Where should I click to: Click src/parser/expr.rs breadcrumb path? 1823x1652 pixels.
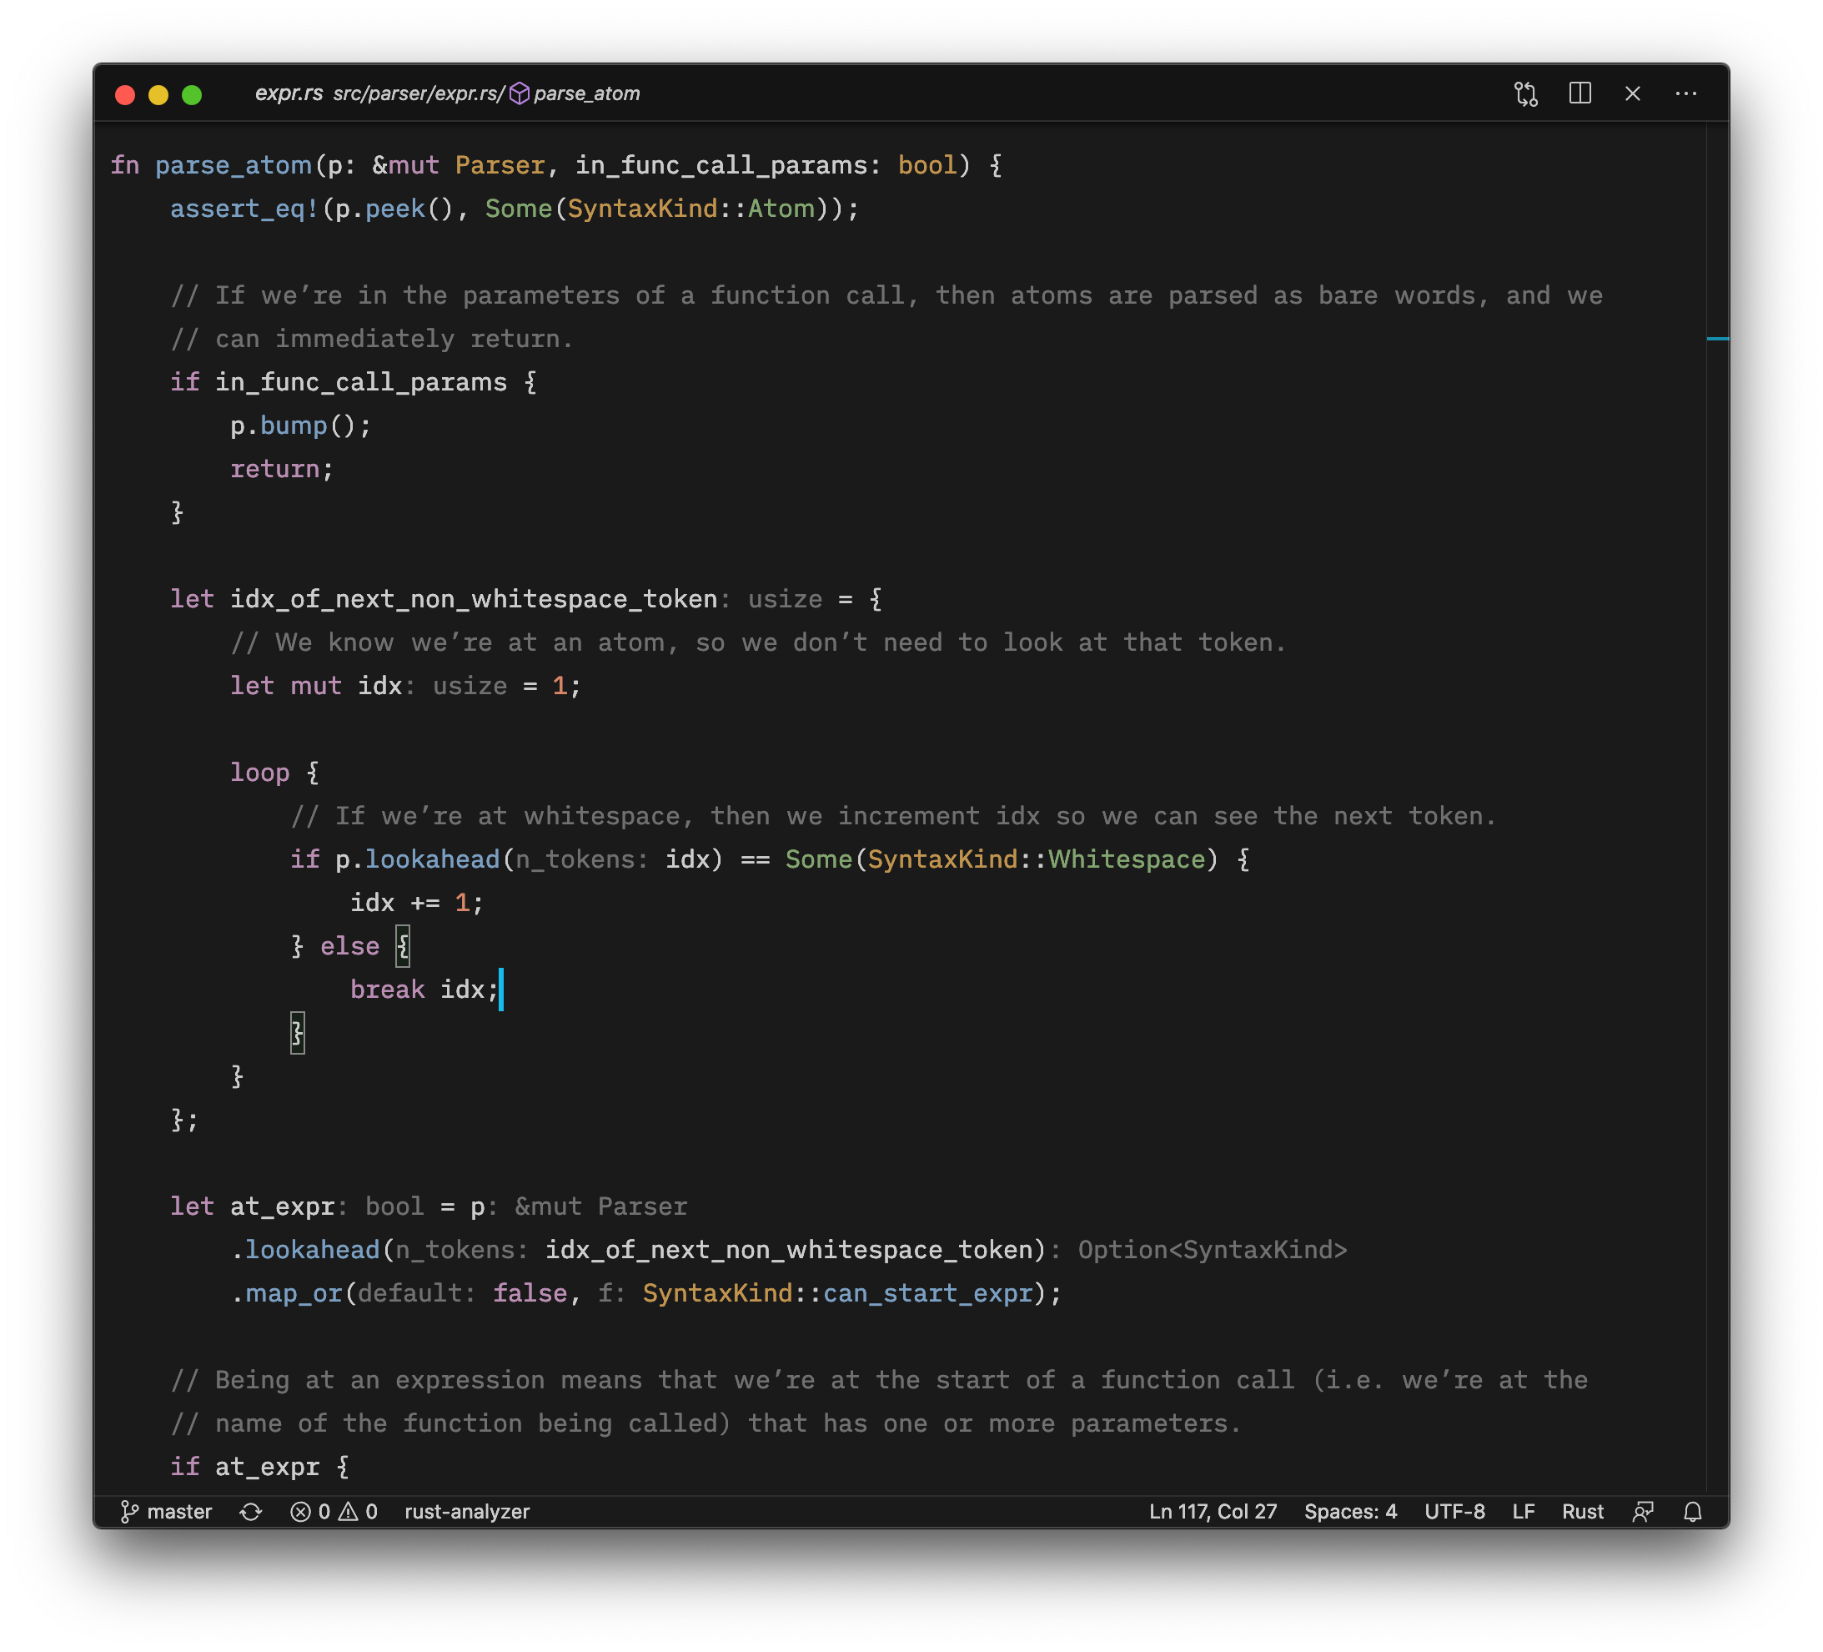pos(417,93)
